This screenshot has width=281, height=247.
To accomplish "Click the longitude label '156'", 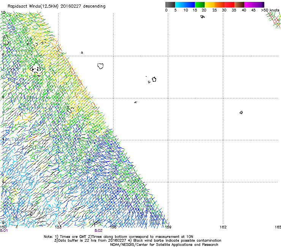I will point(113,227).
